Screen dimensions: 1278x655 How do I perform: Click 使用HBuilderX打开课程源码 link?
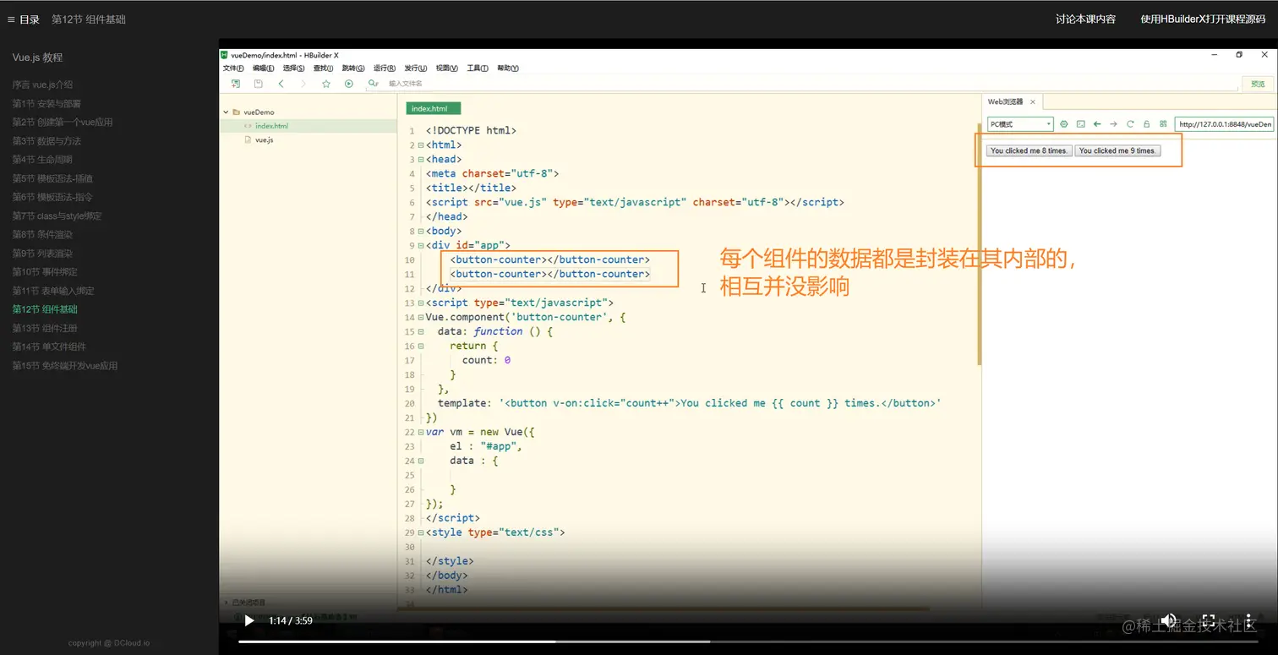tap(1203, 19)
